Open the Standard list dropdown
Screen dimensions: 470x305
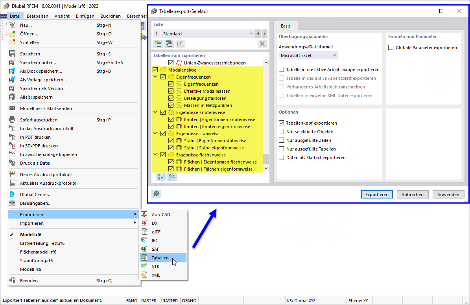tap(251, 33)
